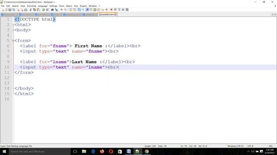Open the Windows Start menu
This screenshot has height=155, width=277.
[4, 151]
